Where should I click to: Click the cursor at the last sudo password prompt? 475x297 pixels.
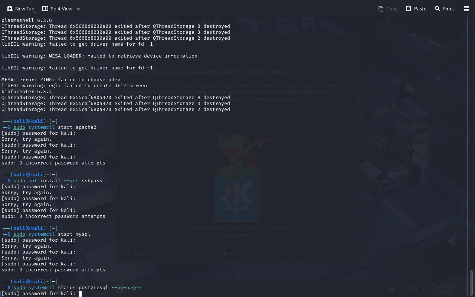click(80, 294)
